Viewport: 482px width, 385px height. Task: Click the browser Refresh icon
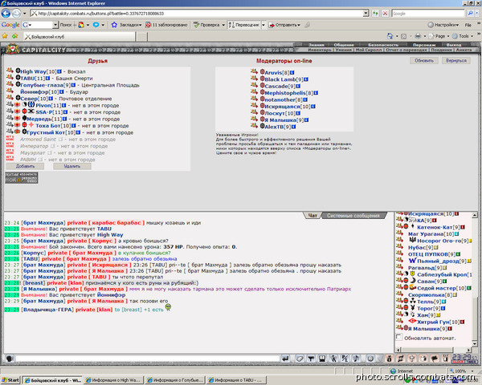click(375, 13)
